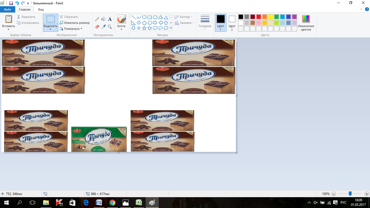Switch to the Вид tab
Screen dimensions: 370x208
click(41, 9)
